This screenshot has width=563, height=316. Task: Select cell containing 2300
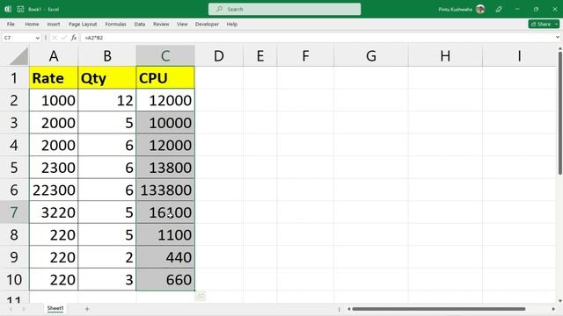click(x=54, y=168)
